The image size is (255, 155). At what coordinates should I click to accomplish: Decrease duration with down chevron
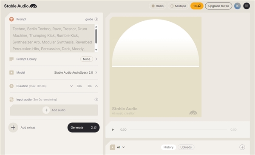coord(71,86)
